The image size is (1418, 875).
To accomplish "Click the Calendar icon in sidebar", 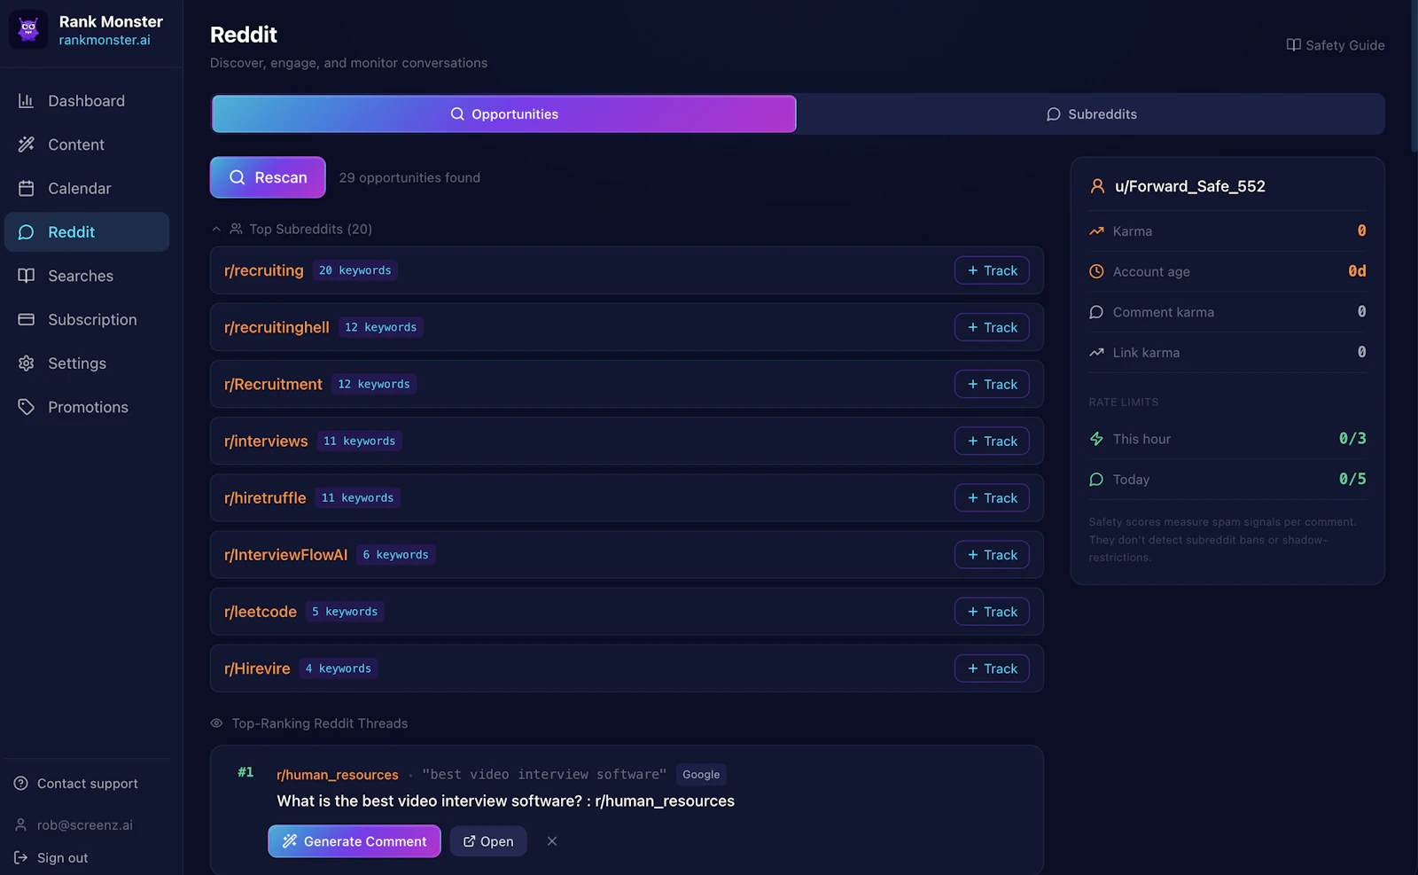I will 26,188.
